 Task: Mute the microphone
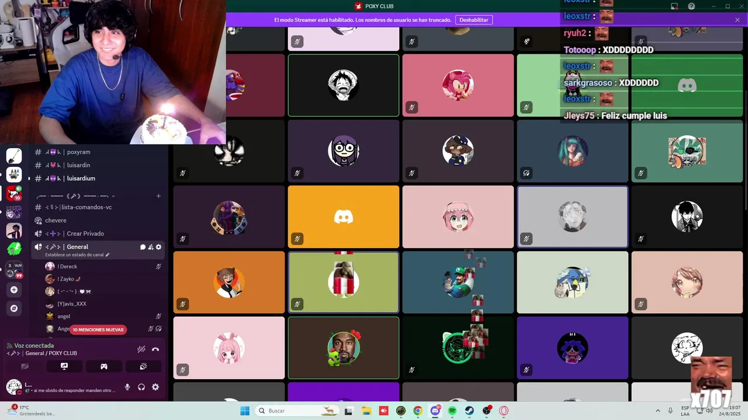(127, 387)
